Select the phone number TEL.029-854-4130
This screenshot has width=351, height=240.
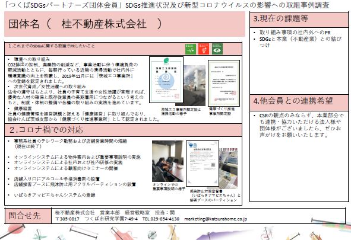tap(161, 219)
